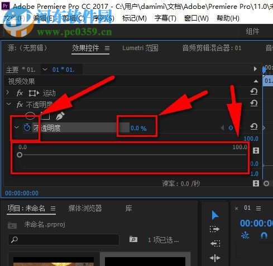
Task: Select the Selection tool arrow
Action: point(215,215)
